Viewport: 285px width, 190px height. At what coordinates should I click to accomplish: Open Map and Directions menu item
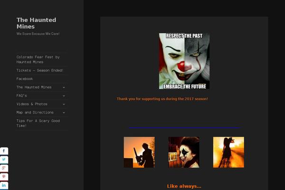[35, 113]
